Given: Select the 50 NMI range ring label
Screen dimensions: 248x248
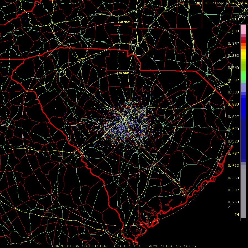Looking at the screenshot, I should pyautogui.click(x=124, y=73).
